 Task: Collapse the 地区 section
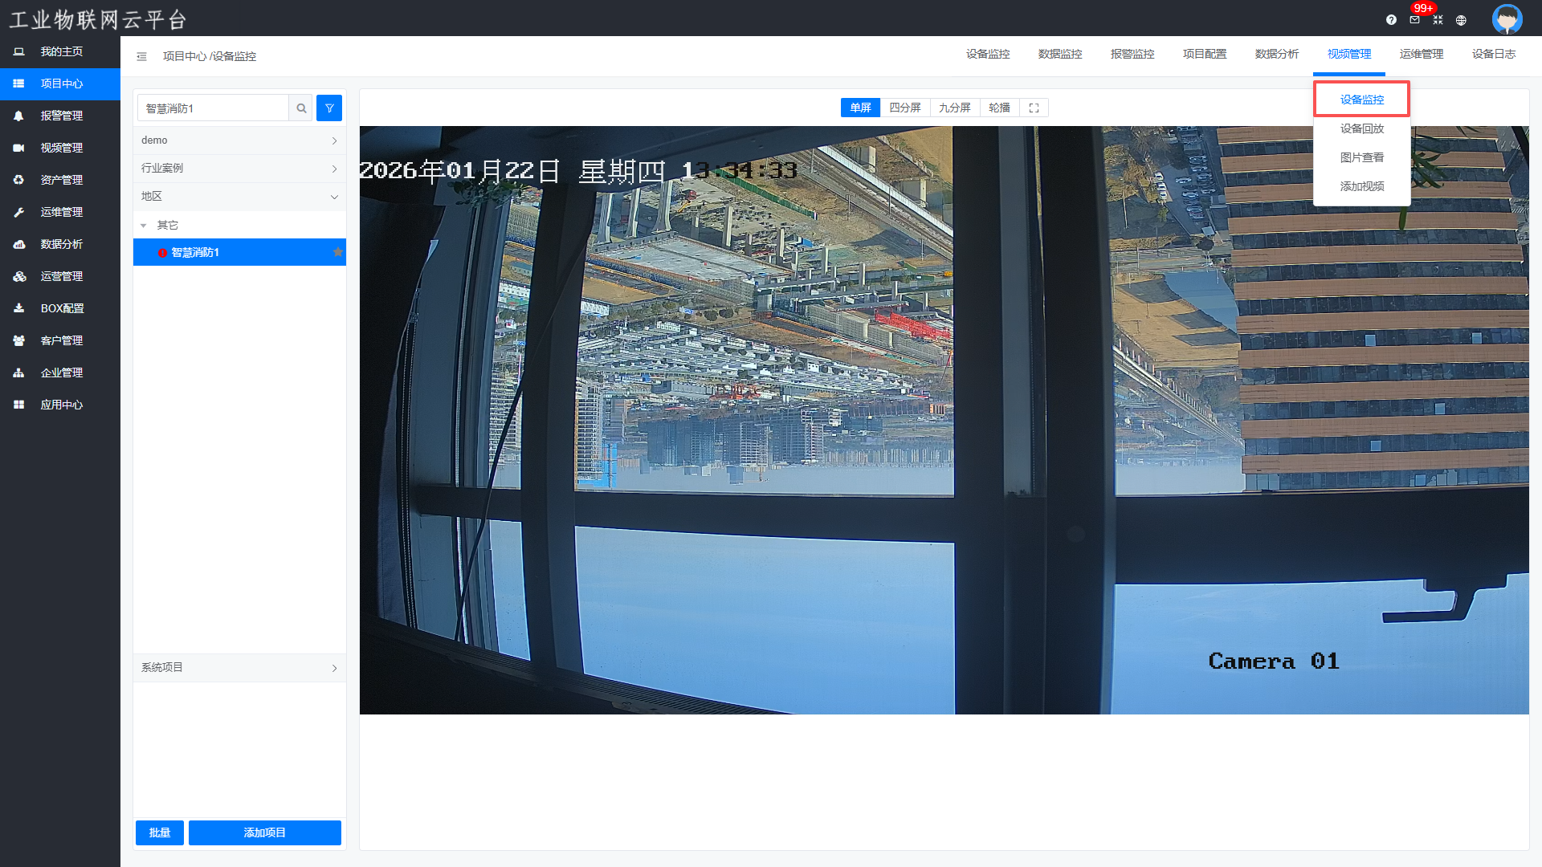pos(239,197)
